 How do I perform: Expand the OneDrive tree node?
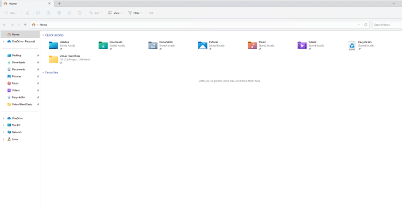tap(3, 118)
